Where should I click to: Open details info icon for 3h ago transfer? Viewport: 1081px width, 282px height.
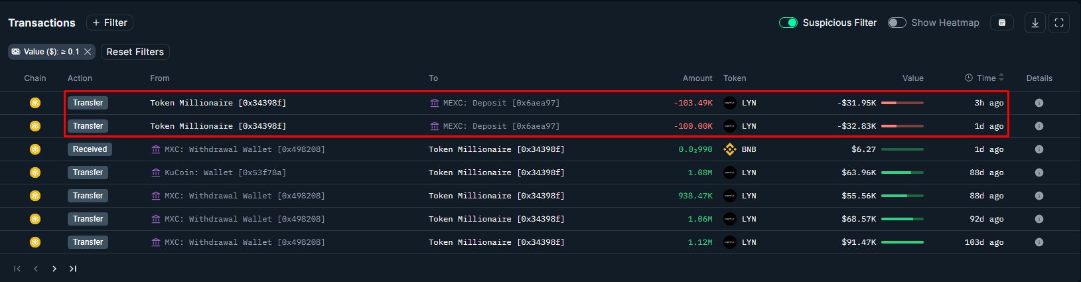click(1039, 103)
